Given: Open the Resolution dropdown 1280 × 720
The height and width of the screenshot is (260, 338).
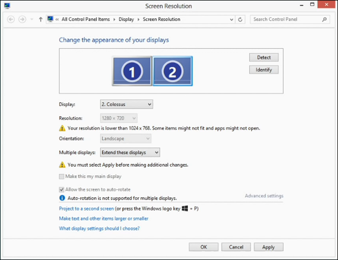Looking at the screenshot, I should [118, 118].
